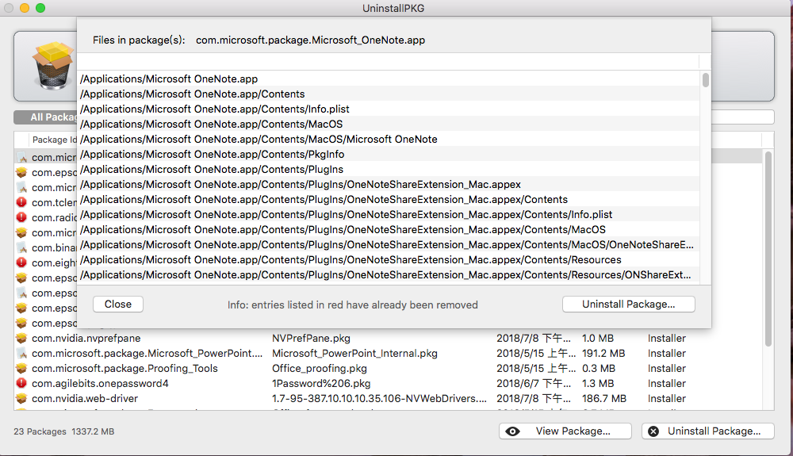
Task: Click package box icon for com.nvidia.nvprefpane
Action: point(21,338)
